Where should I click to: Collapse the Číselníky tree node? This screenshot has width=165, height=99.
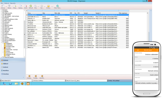[x=1, y=42]
